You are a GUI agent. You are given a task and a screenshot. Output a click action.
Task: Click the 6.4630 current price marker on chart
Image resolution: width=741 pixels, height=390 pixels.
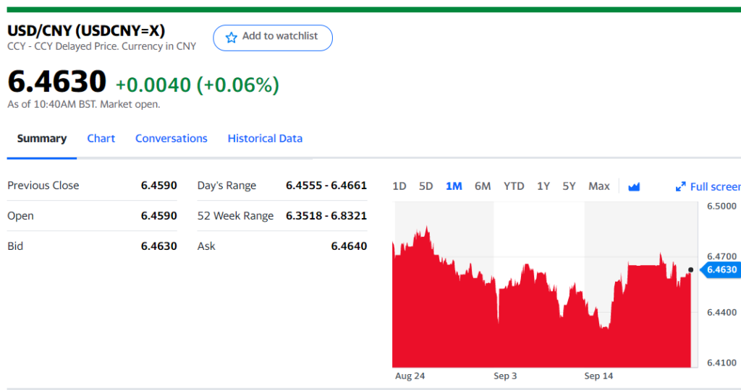coord(720,269)
